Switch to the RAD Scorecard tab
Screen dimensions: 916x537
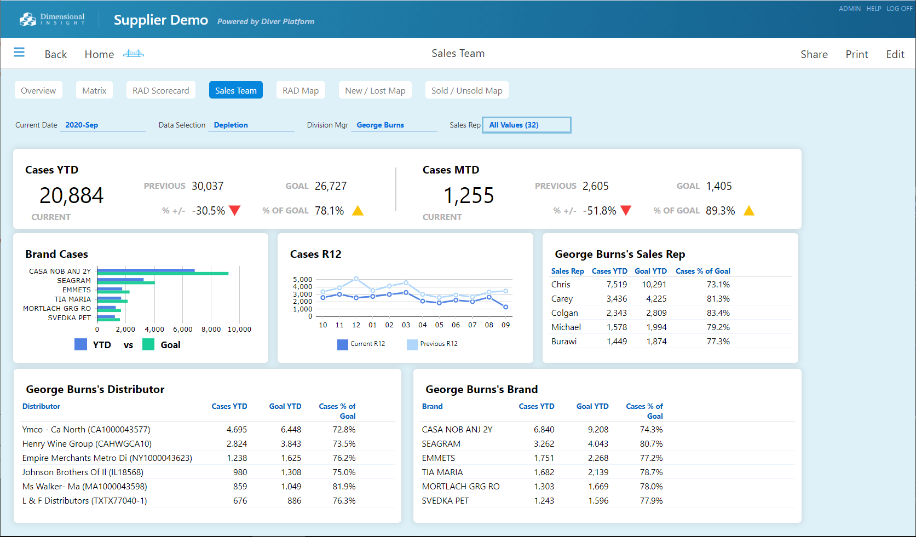point(160,90)
